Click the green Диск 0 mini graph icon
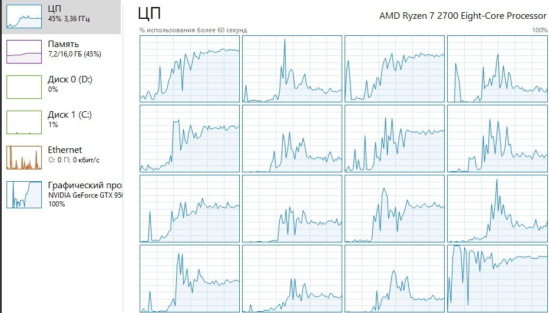549x313 pixels. [x=24, y=86]
